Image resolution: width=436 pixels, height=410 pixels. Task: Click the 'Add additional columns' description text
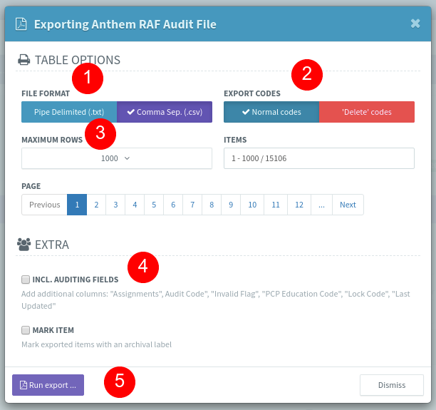(x=216, y=299)
